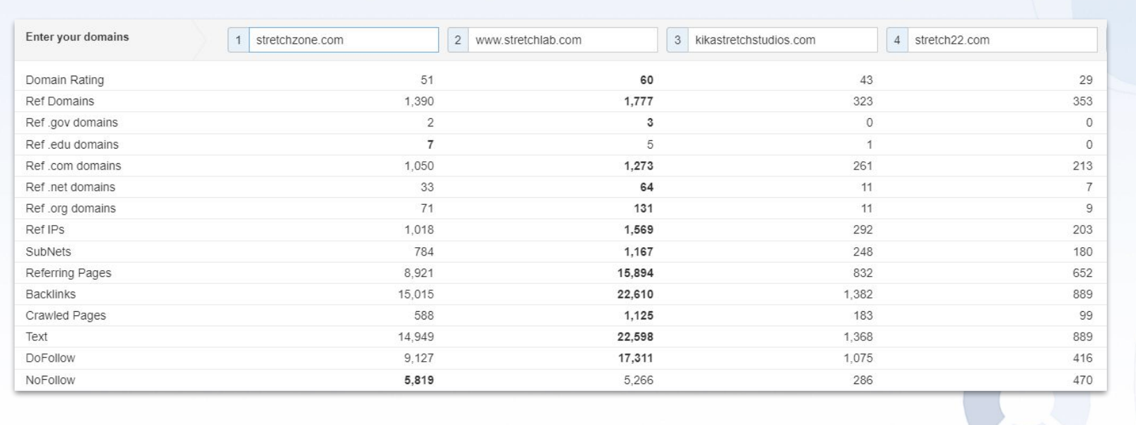Click the SubNets row label
The image size is (1136, 425).
coord(48,251)
